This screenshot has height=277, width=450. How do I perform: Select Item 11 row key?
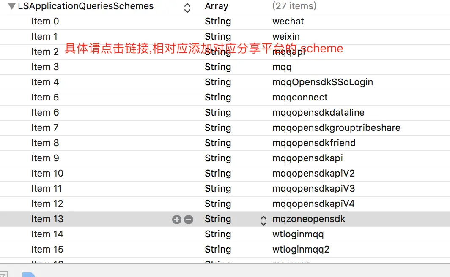pos(47,188)
